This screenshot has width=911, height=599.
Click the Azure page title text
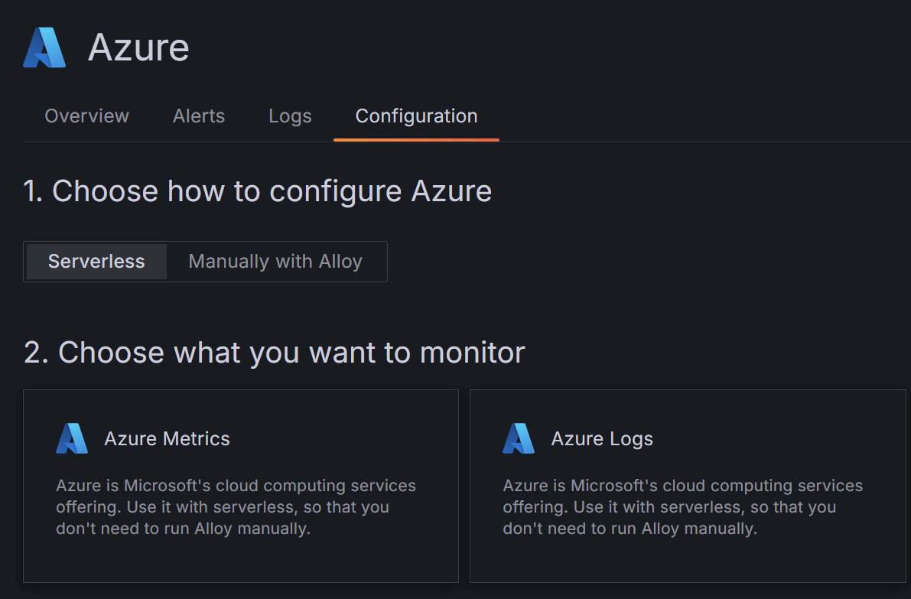(x=138, y=47)
